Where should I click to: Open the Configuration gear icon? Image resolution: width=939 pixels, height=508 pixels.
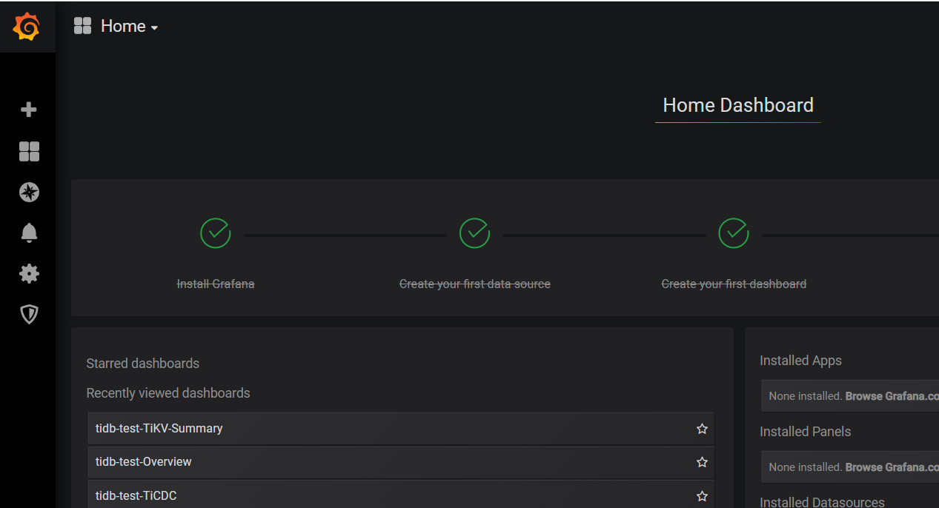coord(29,274)
